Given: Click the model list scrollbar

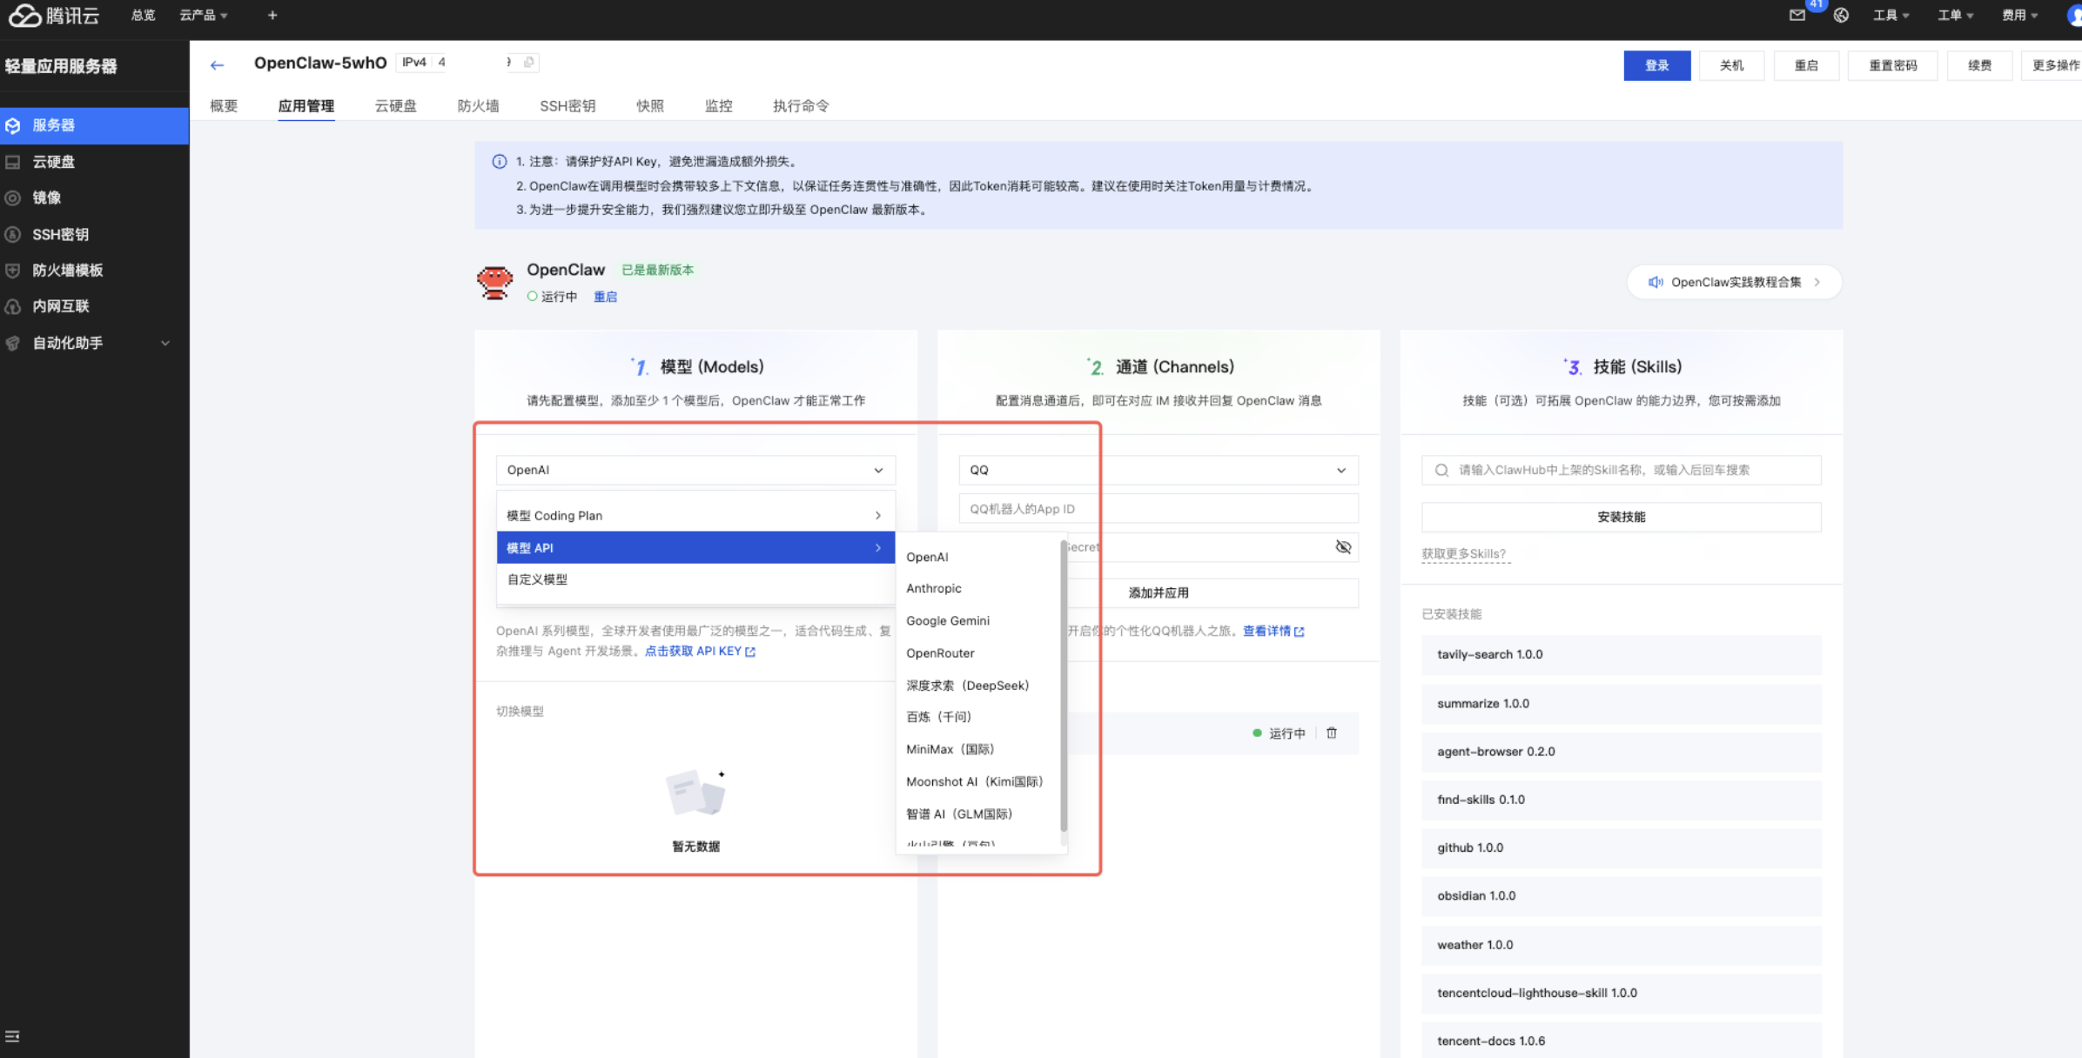Looking at the screenshot, I should click(x=1064, y=687).
